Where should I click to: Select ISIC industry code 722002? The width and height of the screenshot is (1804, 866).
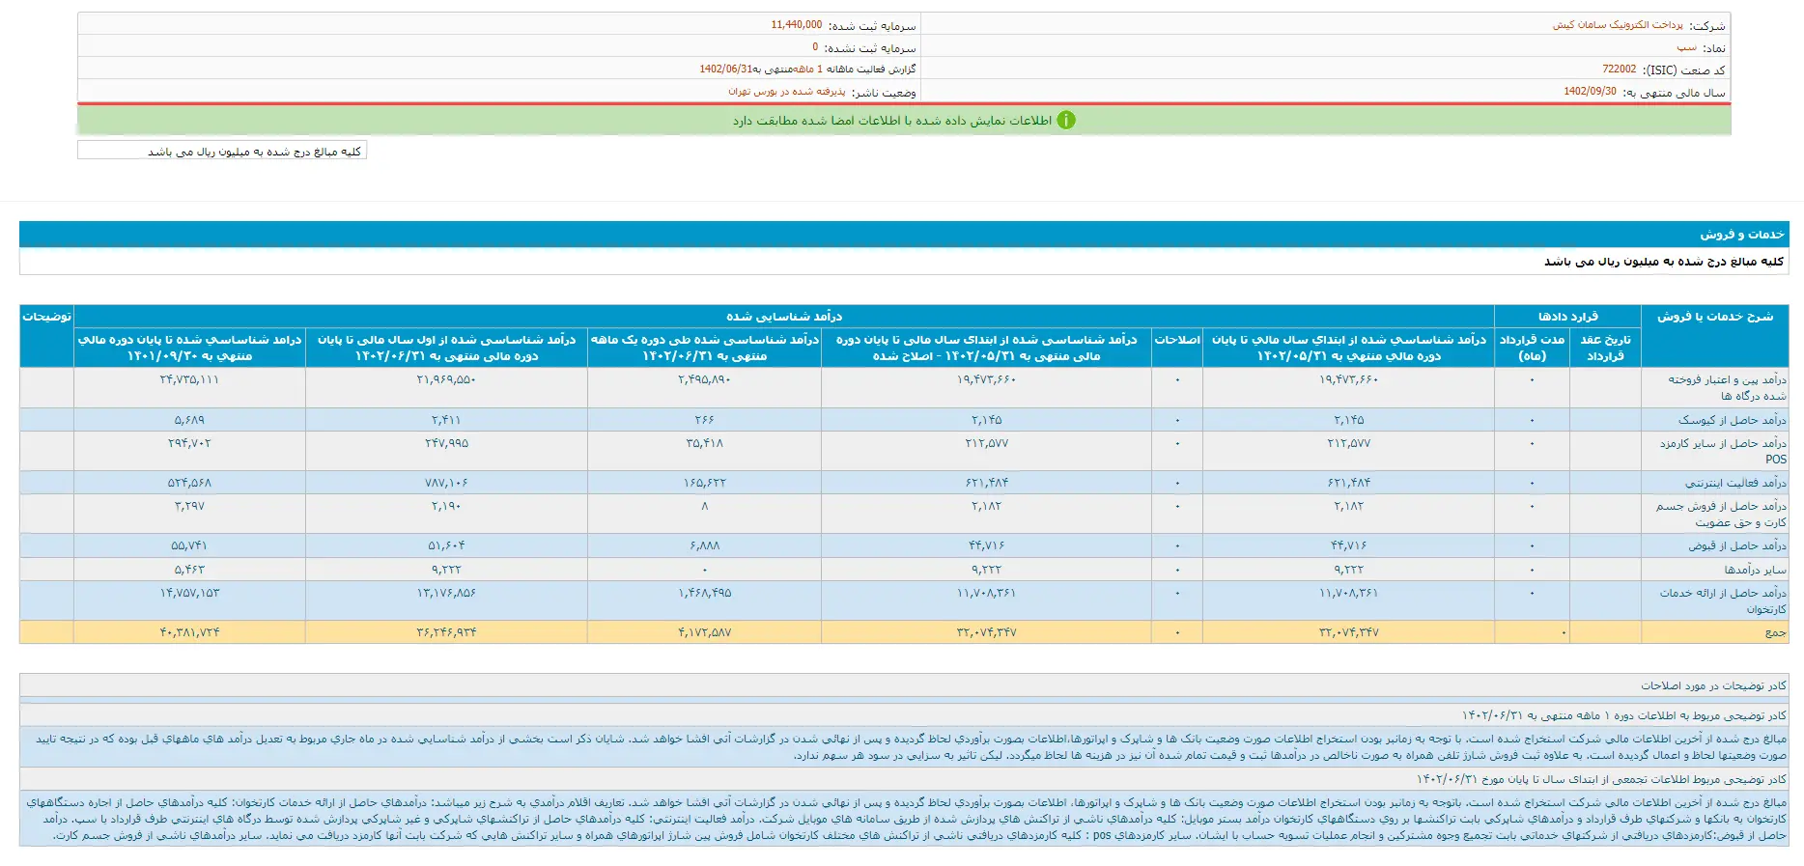point(1620,70)
